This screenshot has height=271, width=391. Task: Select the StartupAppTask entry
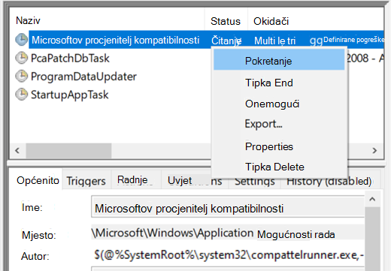(x=70, y=95)
